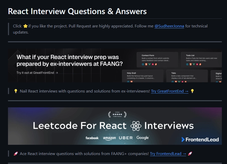Select the Todo List card in banner

click(201, 60)
